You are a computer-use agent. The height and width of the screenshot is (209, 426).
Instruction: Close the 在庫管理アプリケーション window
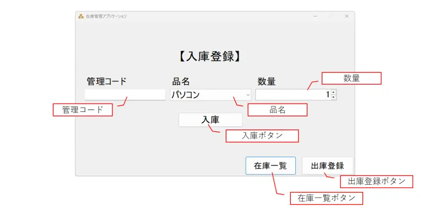347,16
